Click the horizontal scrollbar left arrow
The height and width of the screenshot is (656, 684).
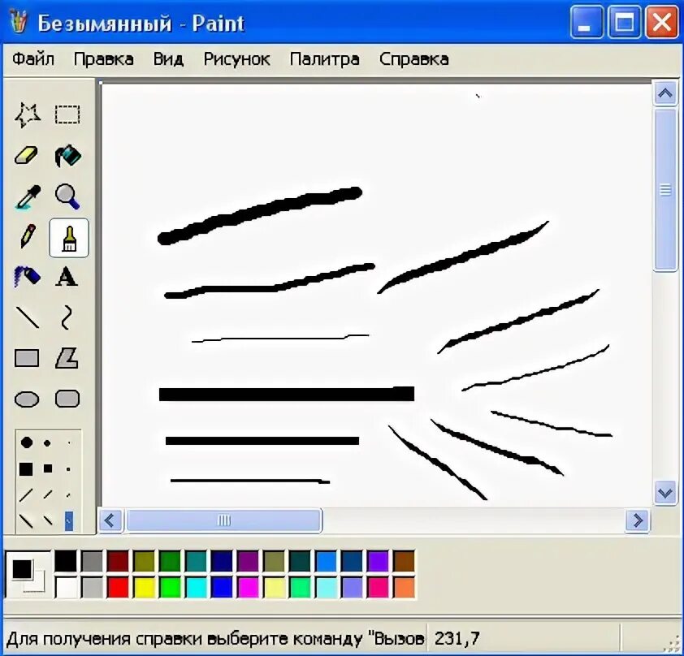click(110, 520)
